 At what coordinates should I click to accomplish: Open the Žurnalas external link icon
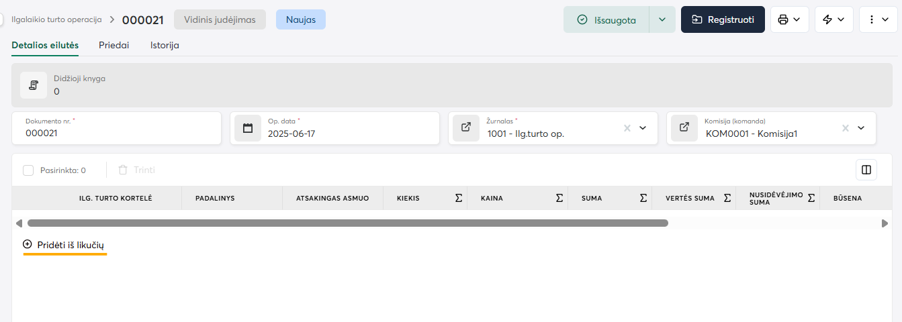coord(466,128)
